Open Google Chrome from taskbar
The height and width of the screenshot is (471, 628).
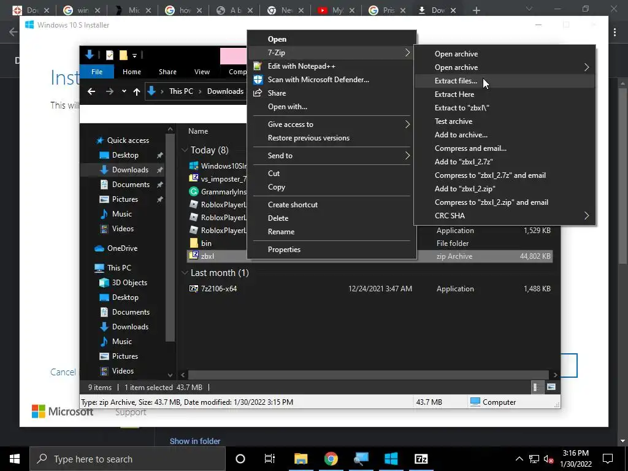[x=331, y=459]
